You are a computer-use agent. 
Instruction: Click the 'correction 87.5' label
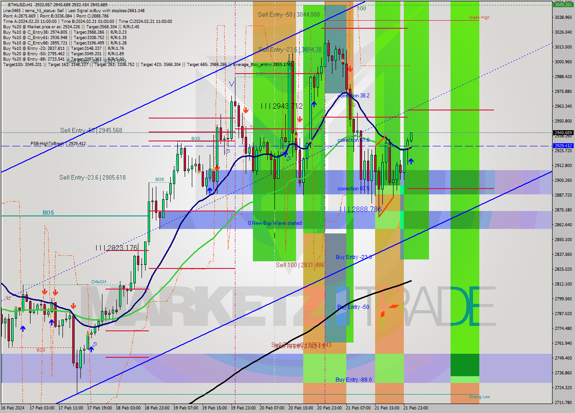click(x=354, y=189)
